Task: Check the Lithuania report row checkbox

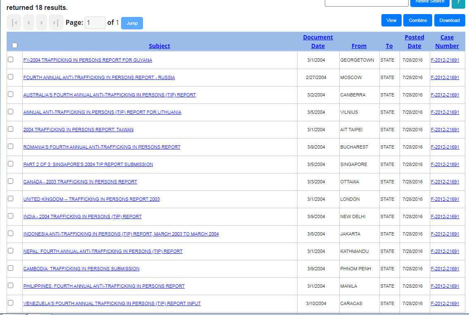Action: click(x=11, y=111)
